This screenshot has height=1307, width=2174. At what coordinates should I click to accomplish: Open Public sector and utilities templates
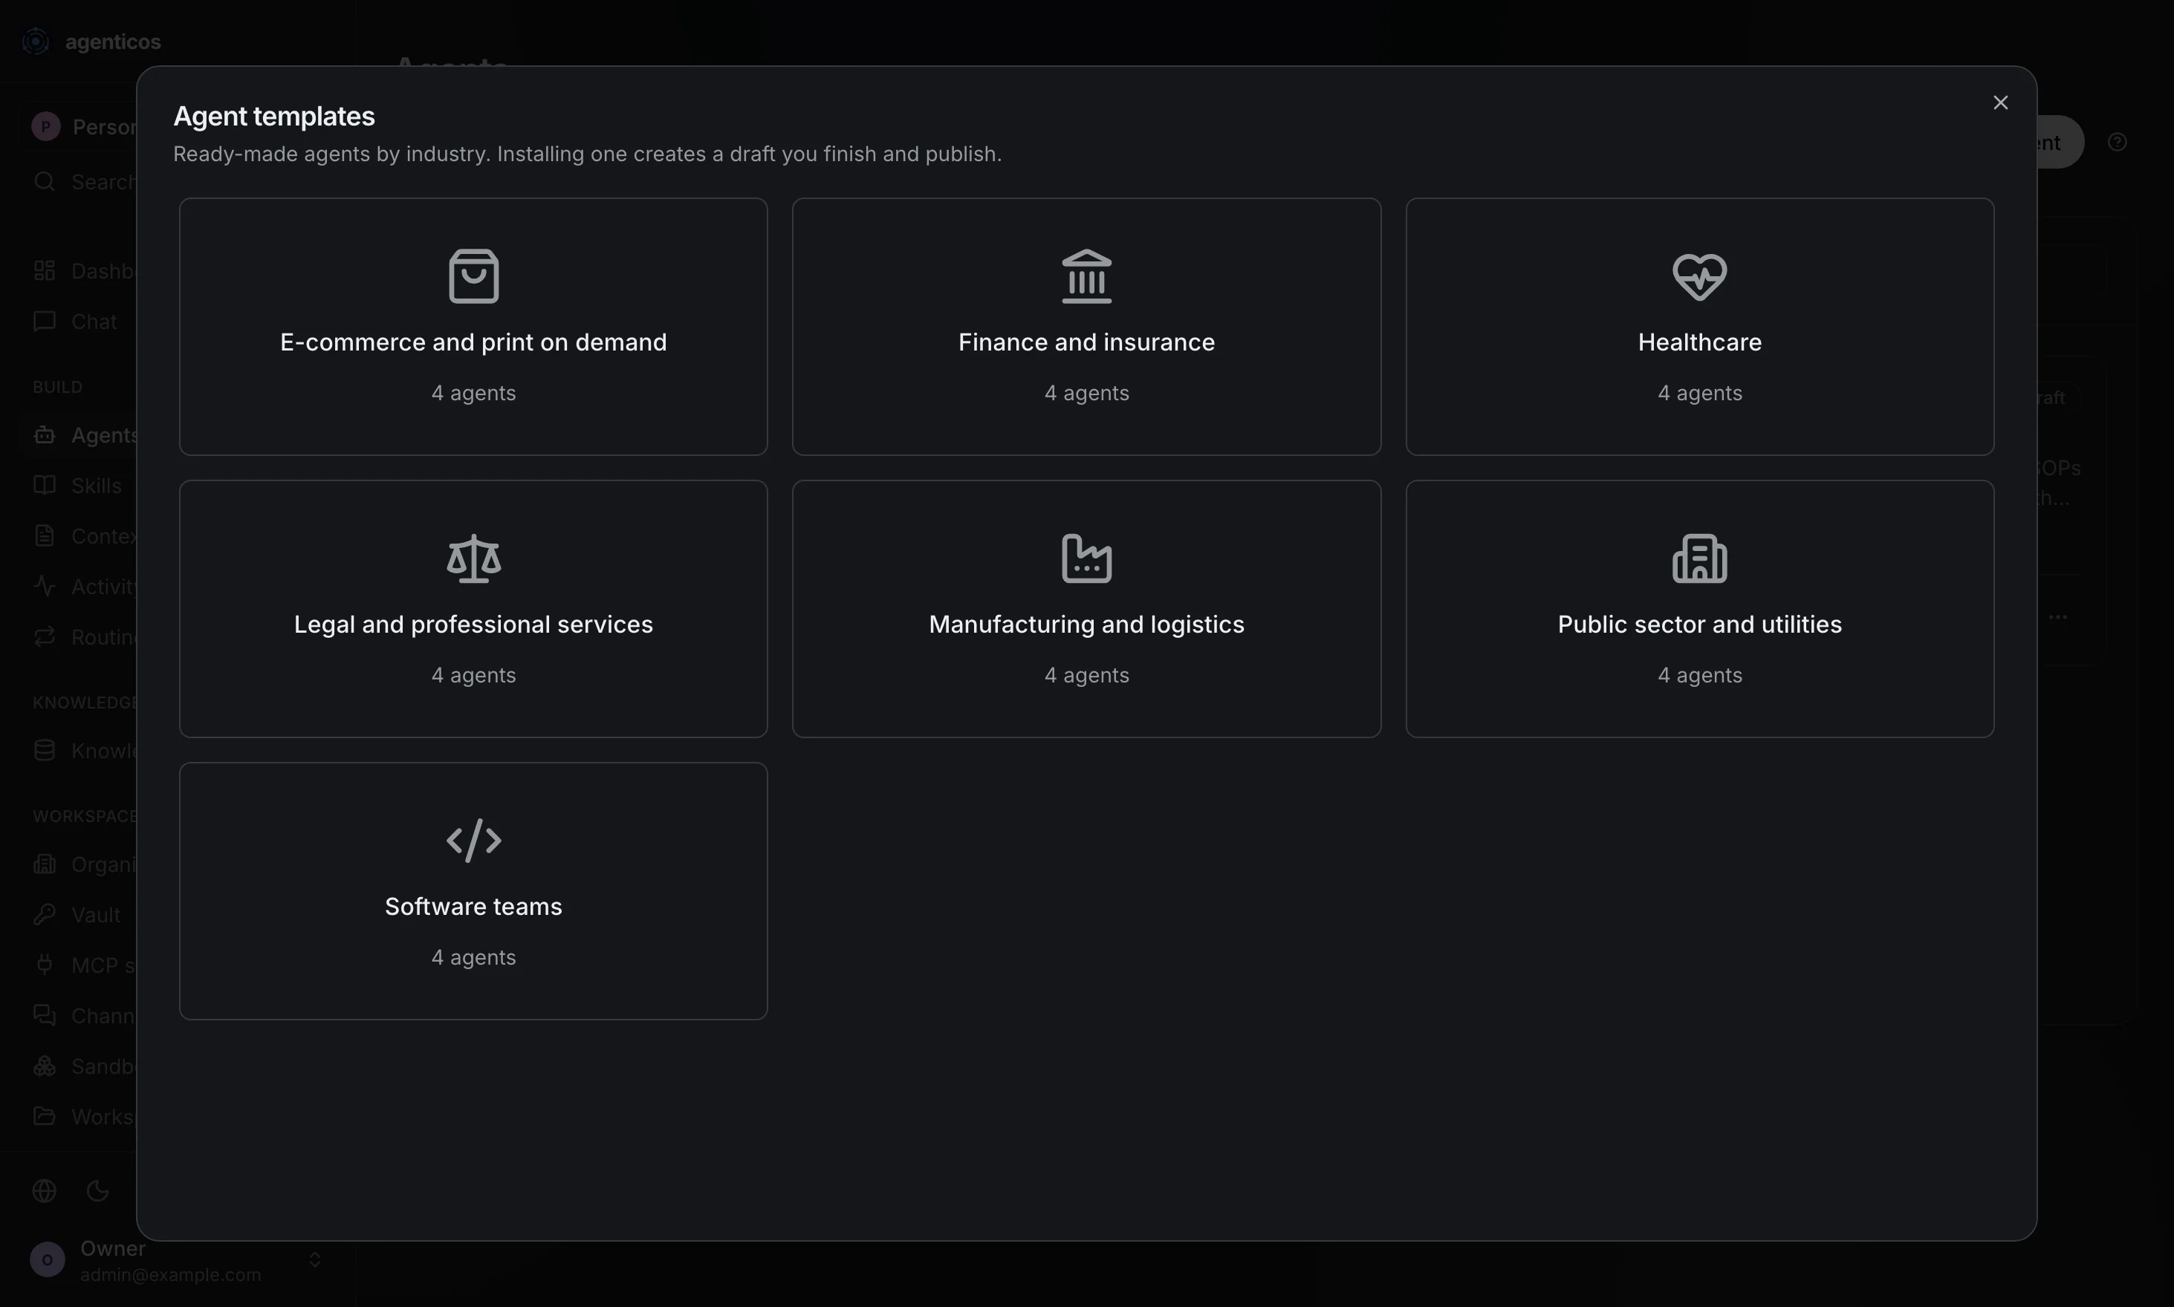(x=1700, y=609)
